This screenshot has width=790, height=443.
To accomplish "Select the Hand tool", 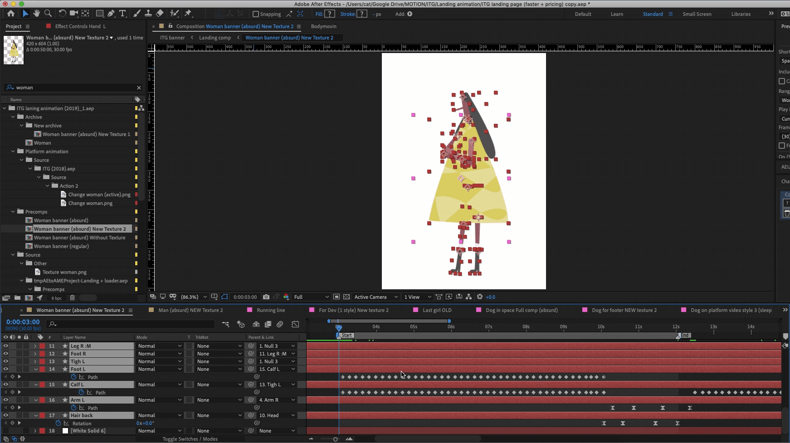I will coord(36,14).
